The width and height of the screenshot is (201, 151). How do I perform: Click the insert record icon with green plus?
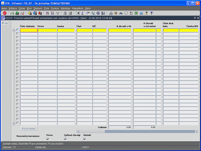12,13
